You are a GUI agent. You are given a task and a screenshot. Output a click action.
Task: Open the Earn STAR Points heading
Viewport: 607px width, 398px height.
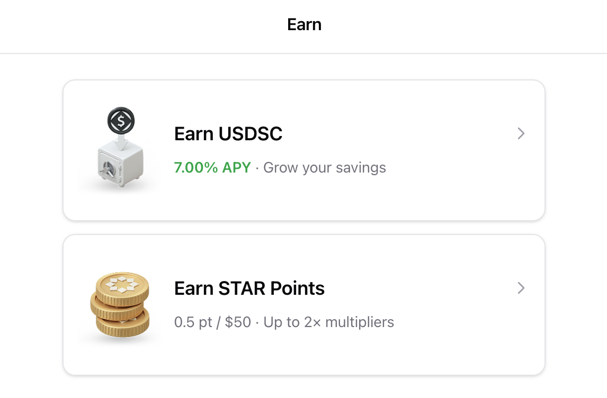point(249,288)
